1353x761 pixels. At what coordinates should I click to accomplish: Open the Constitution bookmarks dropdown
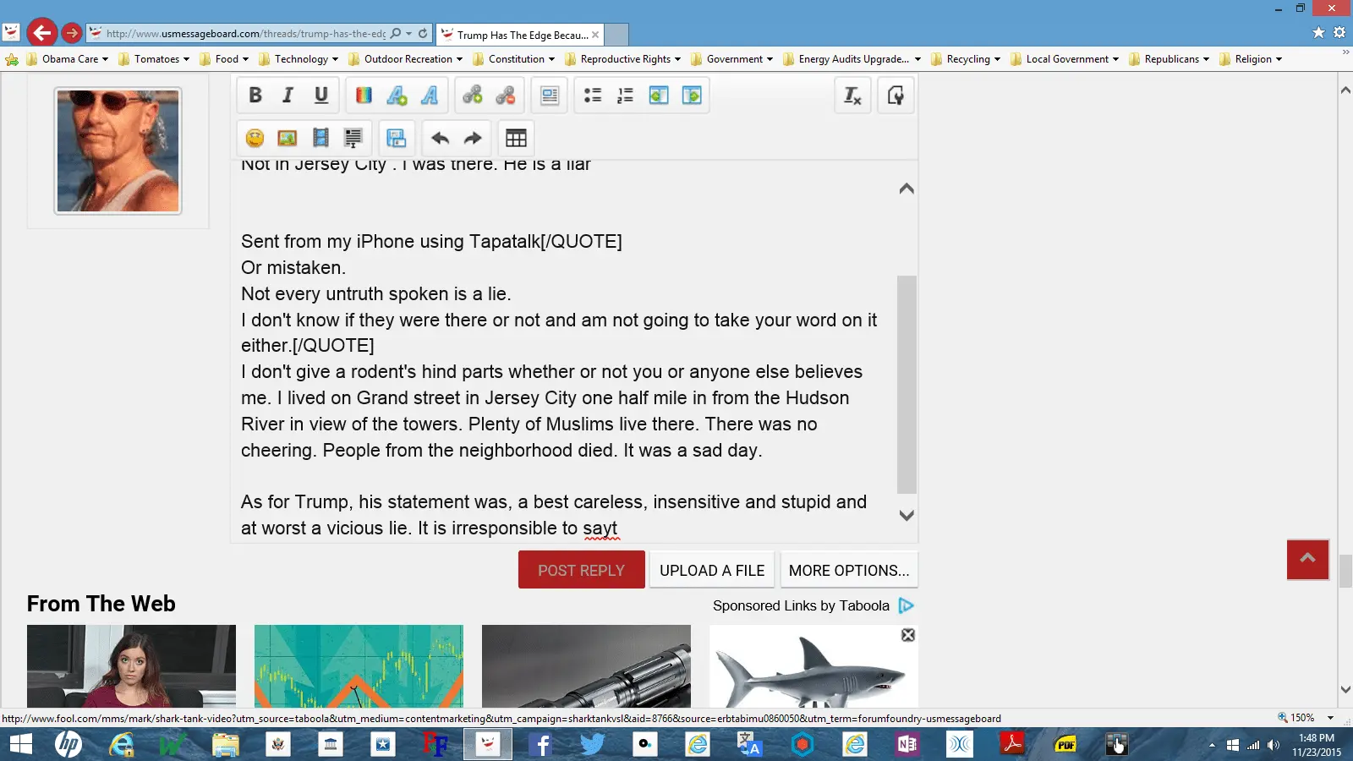[515, 59]
